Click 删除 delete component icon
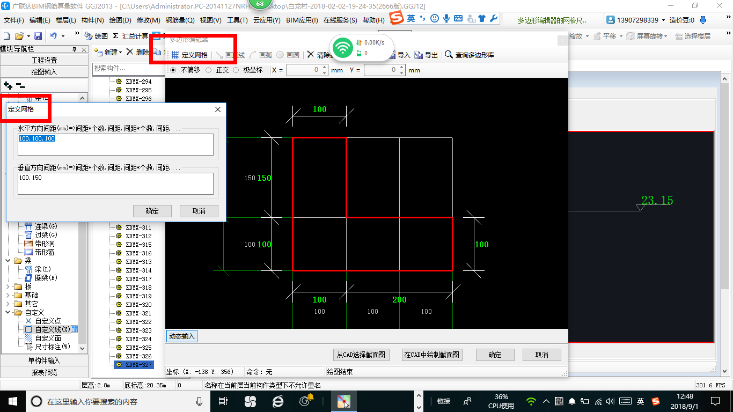733x412 pixels. pos(137,52)
